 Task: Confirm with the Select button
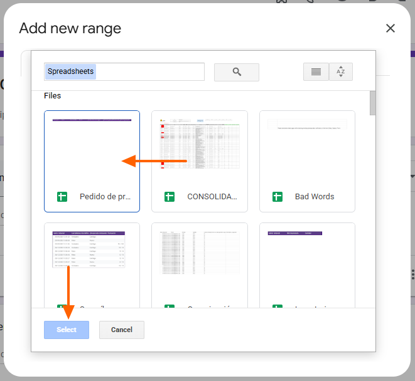67,330
